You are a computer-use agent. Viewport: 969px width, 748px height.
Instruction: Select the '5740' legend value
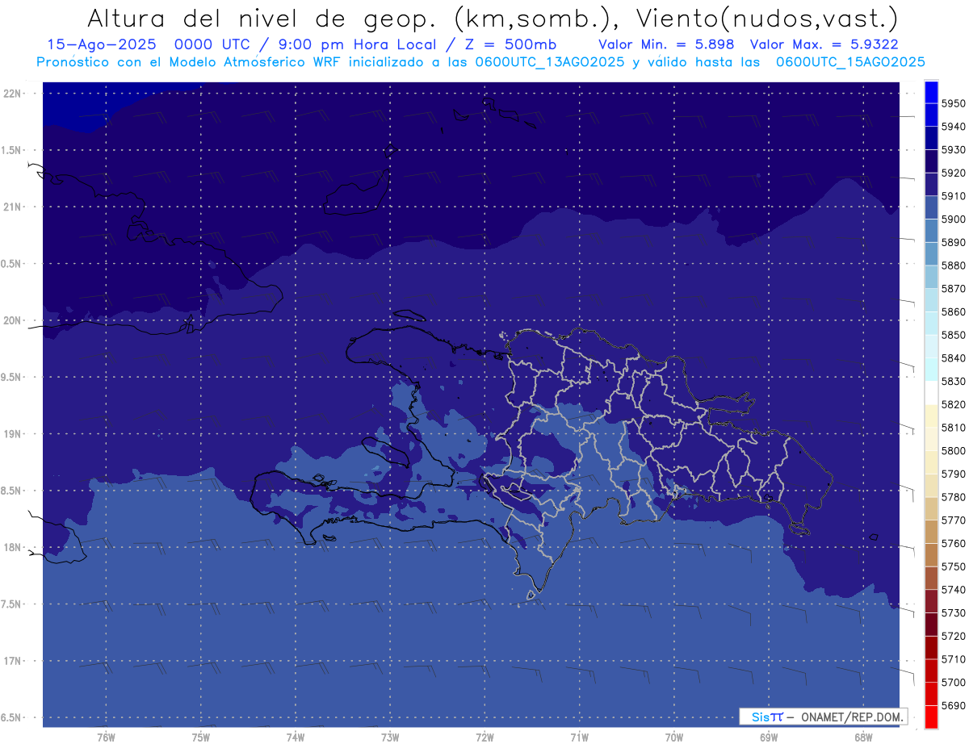(954, 590)
